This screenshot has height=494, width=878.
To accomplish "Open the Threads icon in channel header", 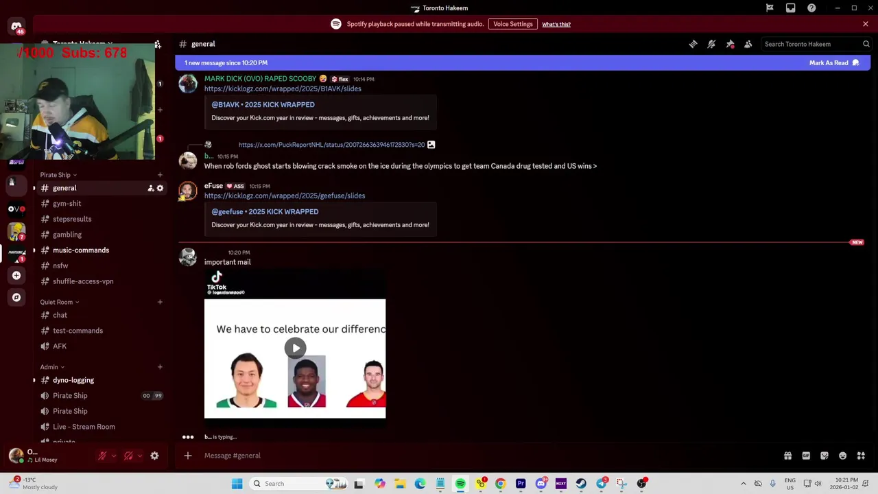I will (693, 44).
